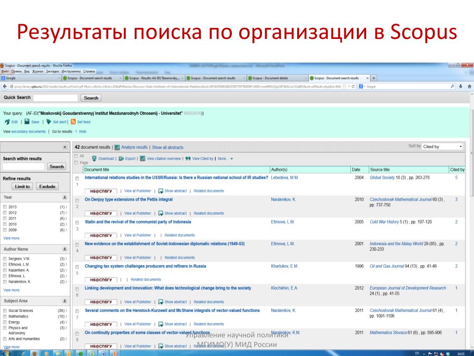Screen dimensions: 474x356
Task: Open the Show all abstracts link
Action: 168,147
